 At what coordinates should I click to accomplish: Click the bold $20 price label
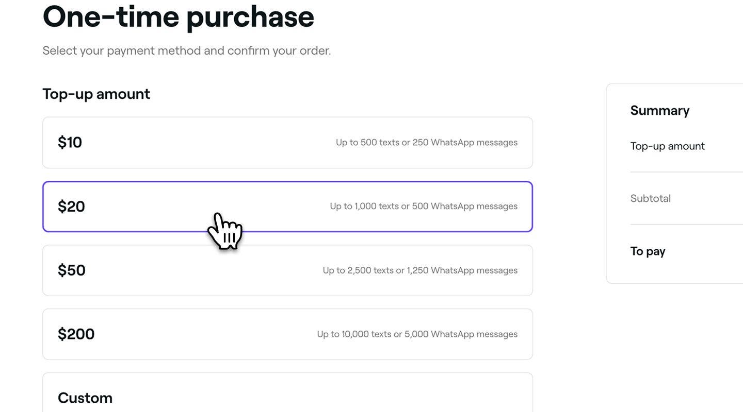[71, 207]
